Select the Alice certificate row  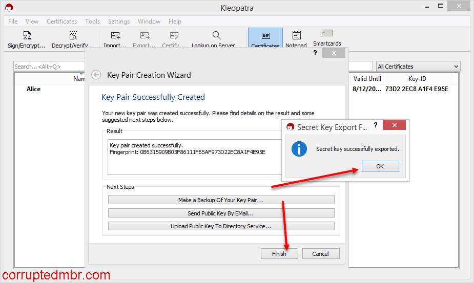34,89
